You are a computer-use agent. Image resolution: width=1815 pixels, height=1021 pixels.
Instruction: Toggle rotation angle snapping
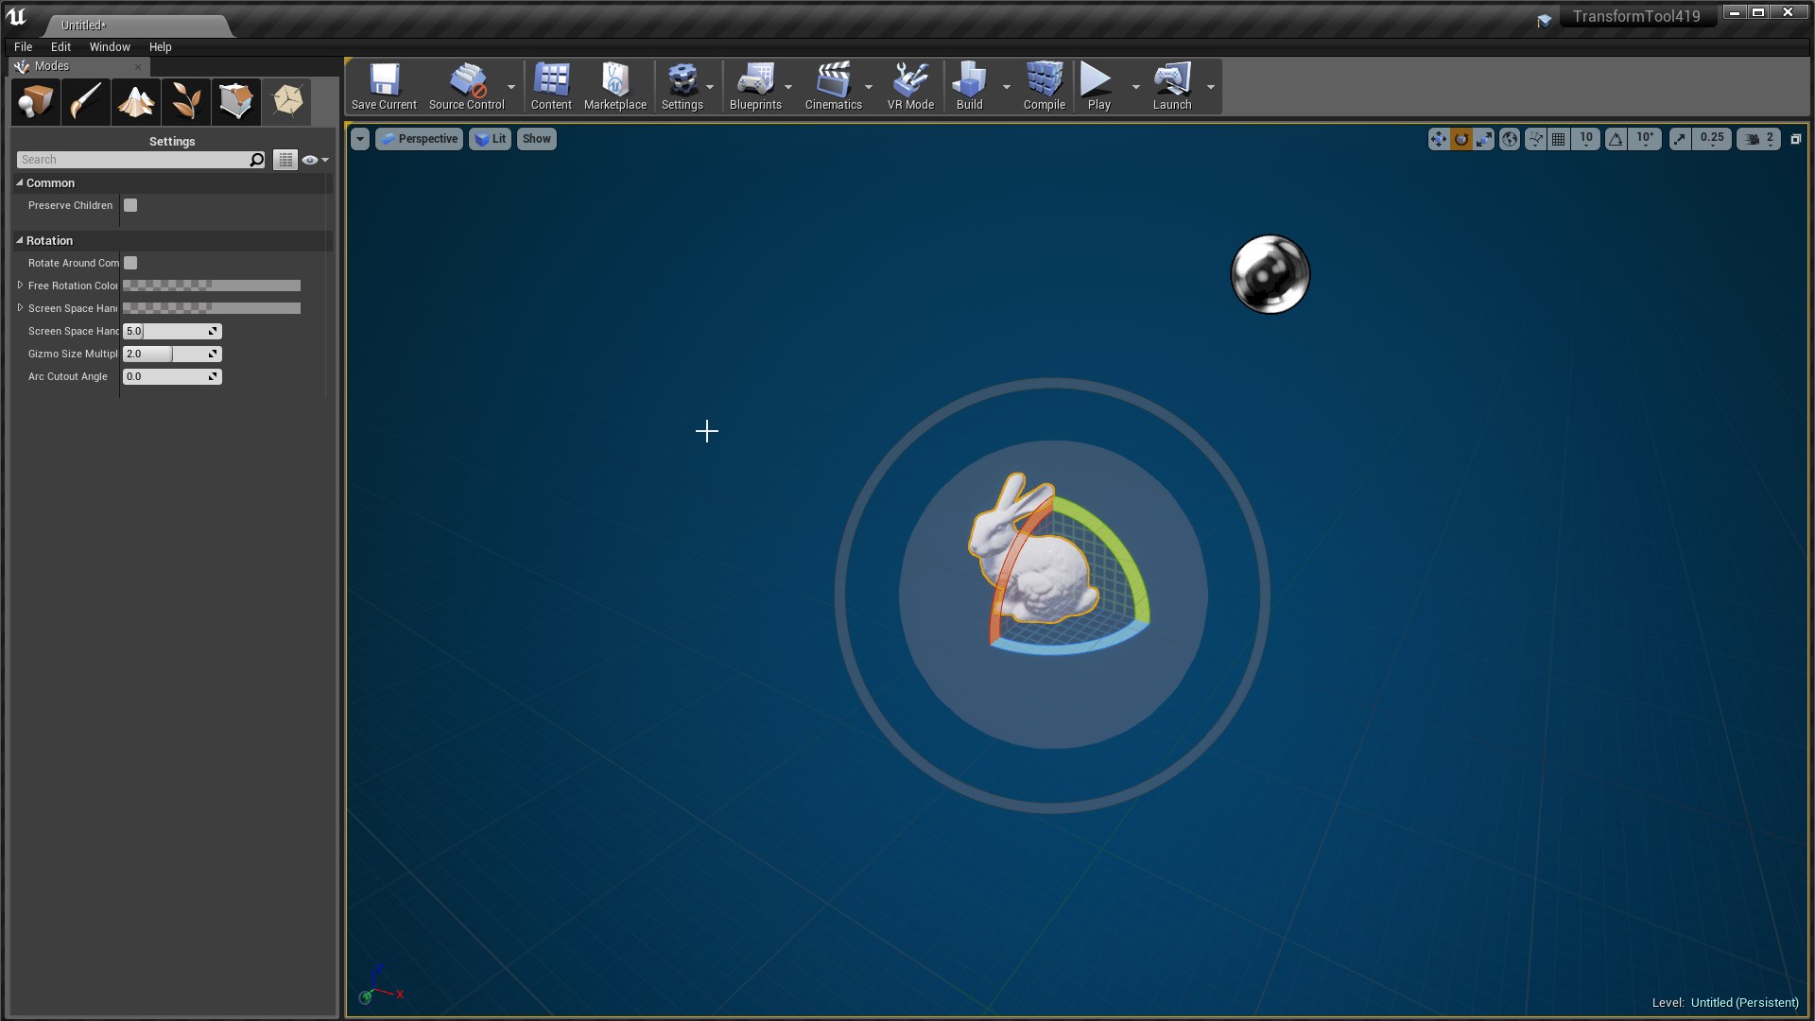1616,139
